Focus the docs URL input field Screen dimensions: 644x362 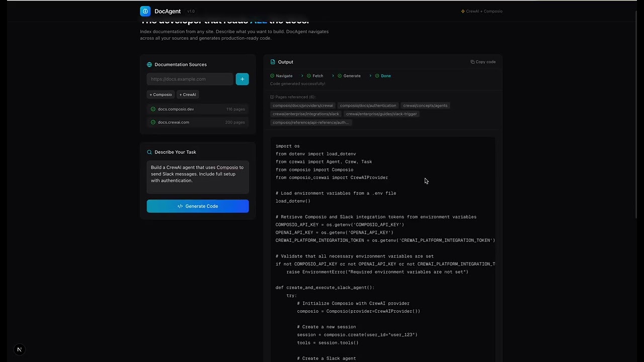pyautogui.click(x=190, y=79)
